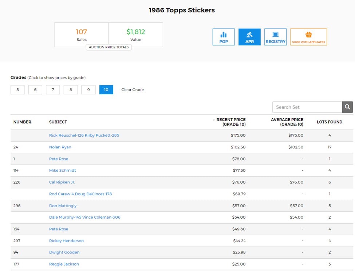This screenshot has height=271, width=355.
Task: Open Pete Rose number 134 link
Action: (x=59, y=229)
